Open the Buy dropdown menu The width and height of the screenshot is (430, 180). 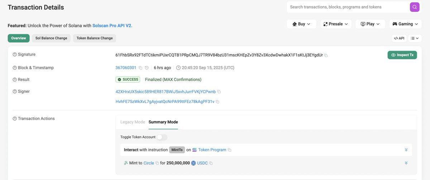point(301,24)
